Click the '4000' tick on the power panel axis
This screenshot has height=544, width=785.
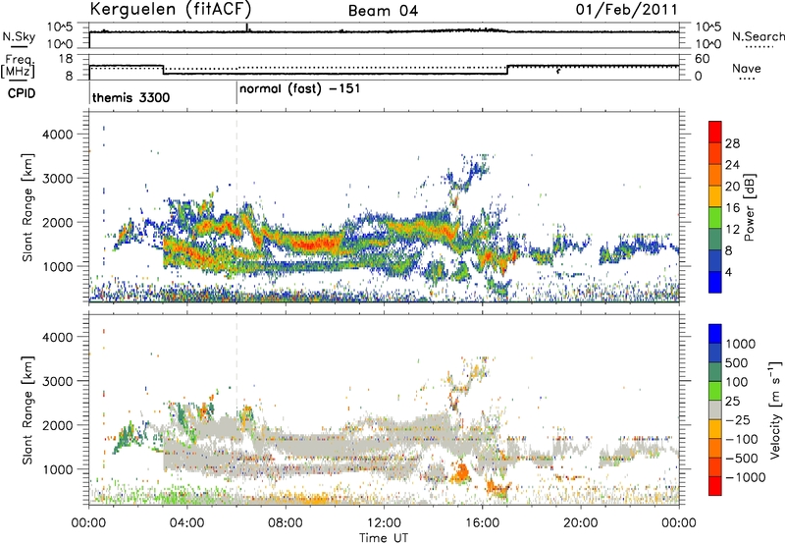[58, 135]
